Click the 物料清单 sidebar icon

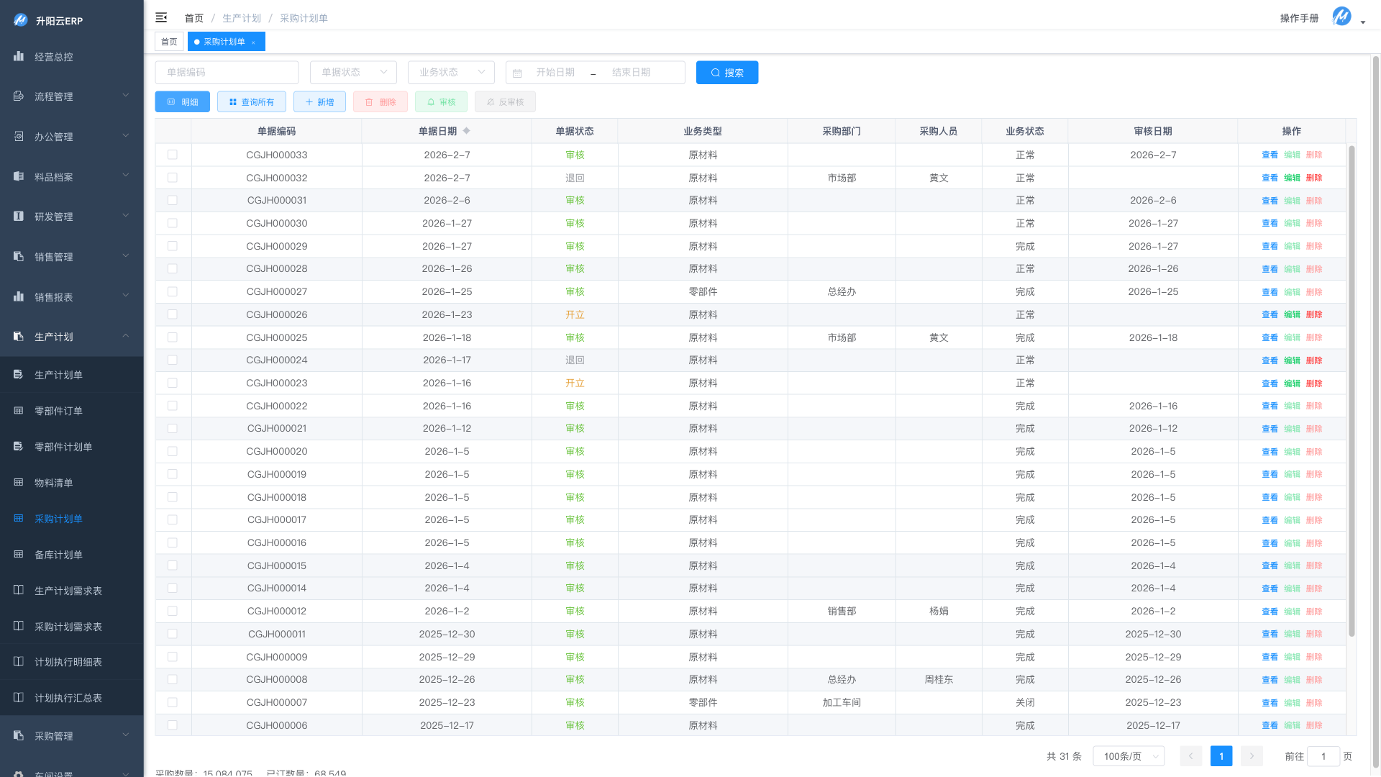point(19,483)
